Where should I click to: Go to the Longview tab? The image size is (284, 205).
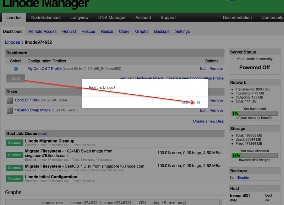[79, 17]
